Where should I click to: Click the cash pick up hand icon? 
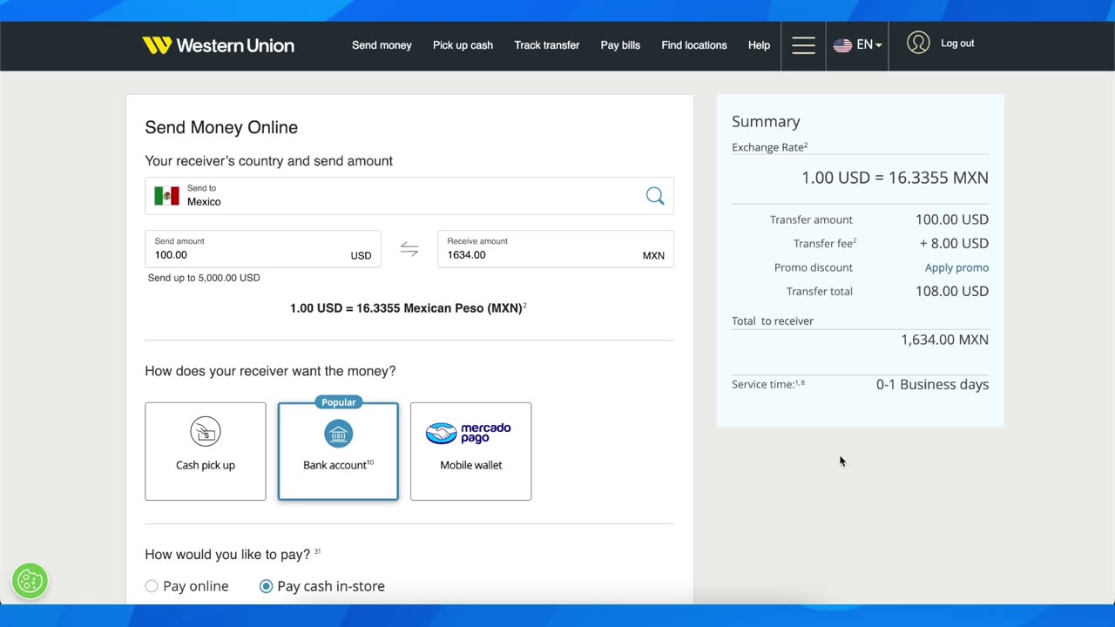click(206, 432)
